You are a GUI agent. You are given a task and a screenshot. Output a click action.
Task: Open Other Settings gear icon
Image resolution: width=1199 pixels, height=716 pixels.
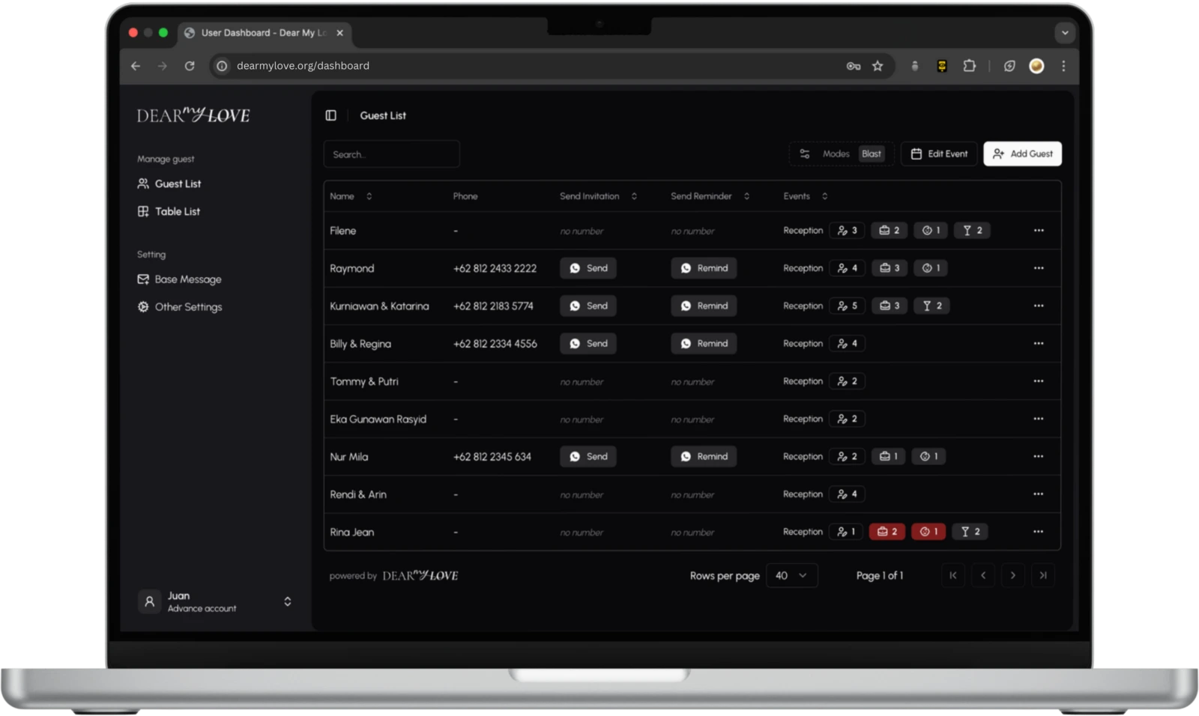click(x=142, y=306)
